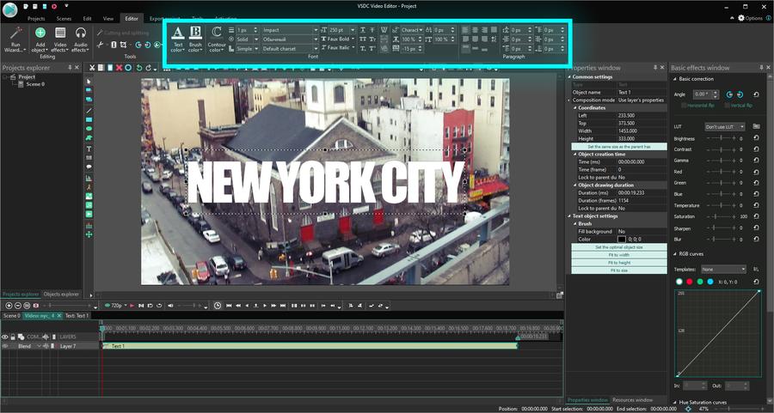Open the Default charset dropdown
This screenshot has width=774, height=413.
(316, 49)
